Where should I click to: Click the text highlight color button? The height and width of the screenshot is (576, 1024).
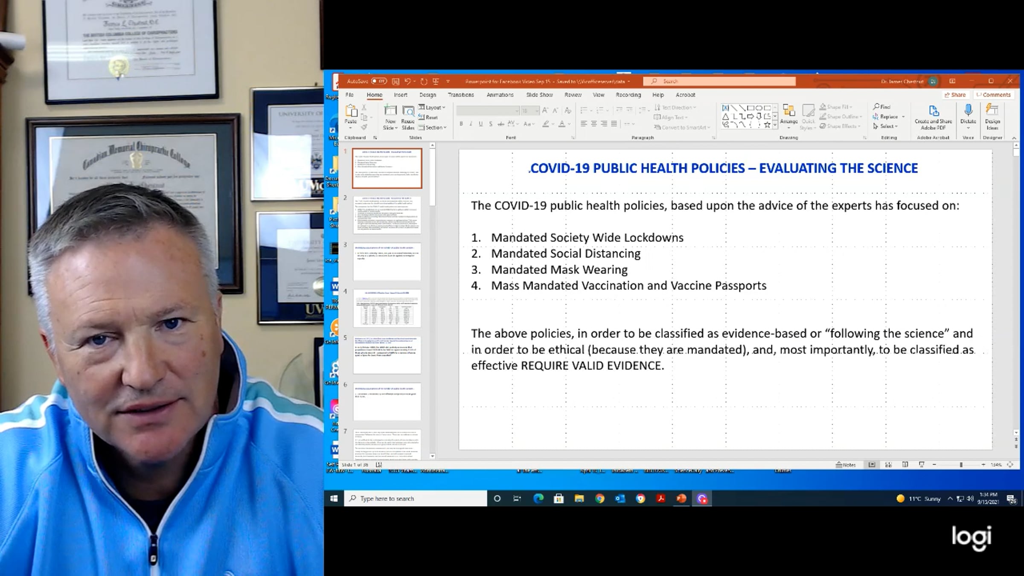pos(546,124)
